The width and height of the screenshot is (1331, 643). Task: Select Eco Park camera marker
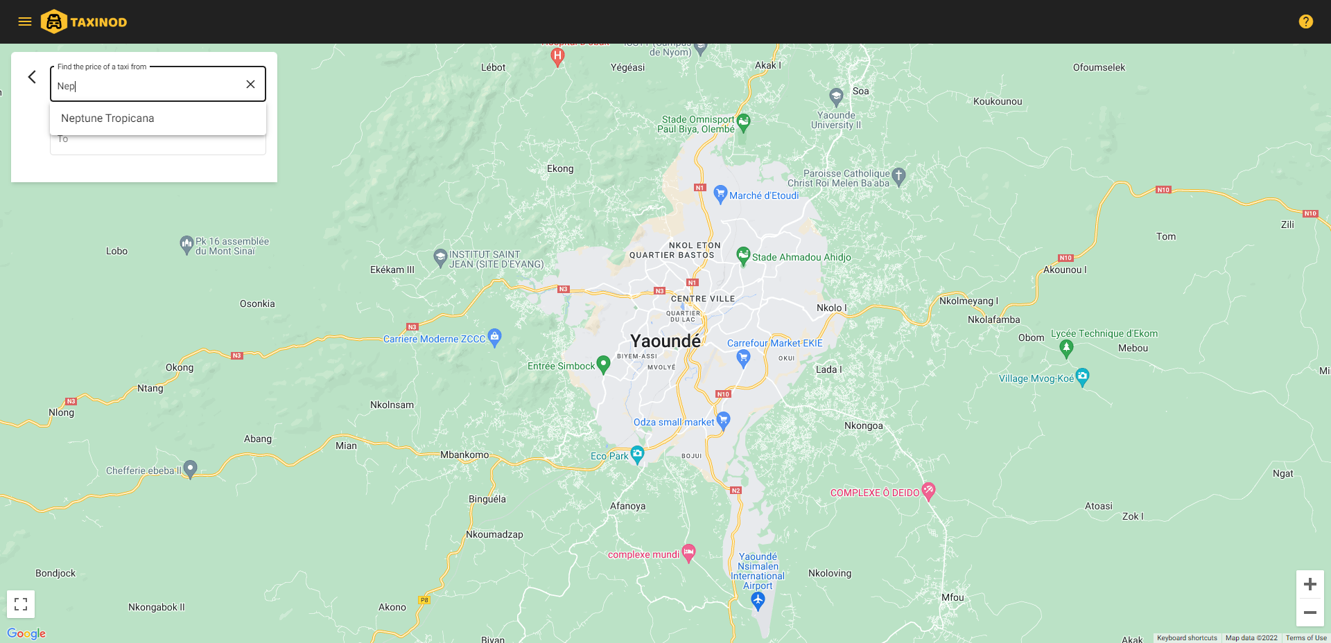(x=637, y=455)
